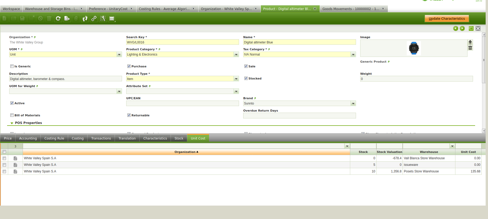Click the Description input field
The width and height of the screenshot is (488, 219).
pyautogui.click(x=65, y=79)
